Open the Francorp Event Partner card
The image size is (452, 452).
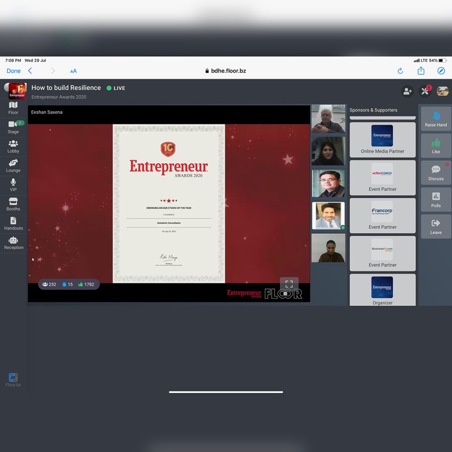click(x=383, y=215)
